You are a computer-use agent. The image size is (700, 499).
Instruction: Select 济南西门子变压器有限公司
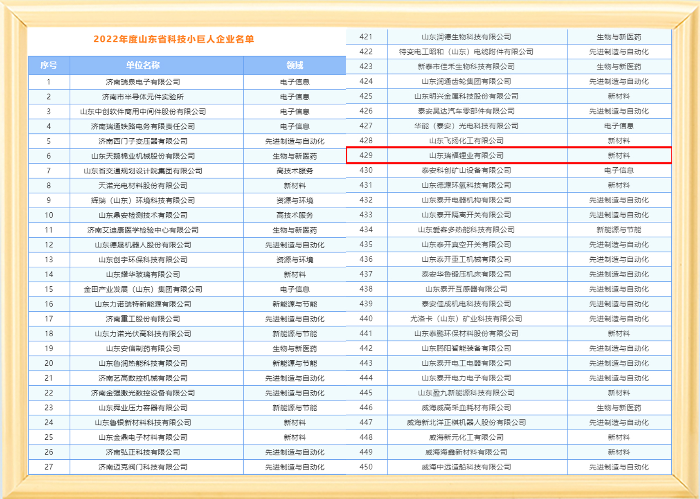tap(143, 141)
